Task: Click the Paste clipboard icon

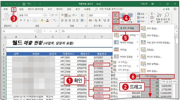Action: (x=7, y=16)
